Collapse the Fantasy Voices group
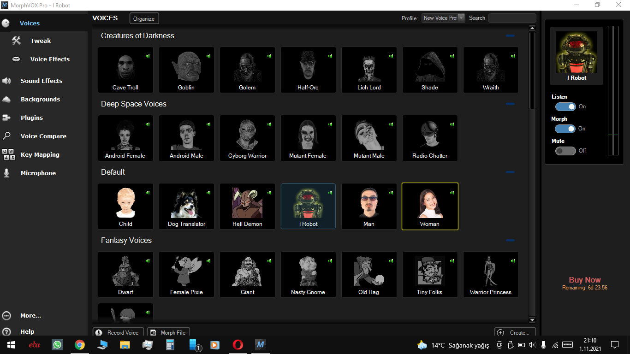 [510, 240]
